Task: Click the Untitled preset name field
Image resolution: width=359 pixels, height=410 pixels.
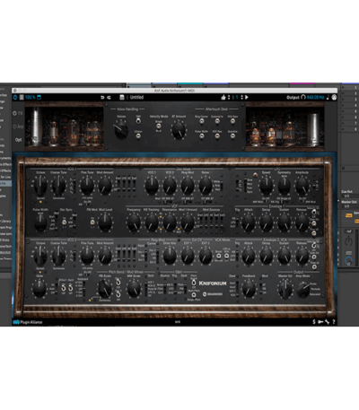Action: point(136,97)
